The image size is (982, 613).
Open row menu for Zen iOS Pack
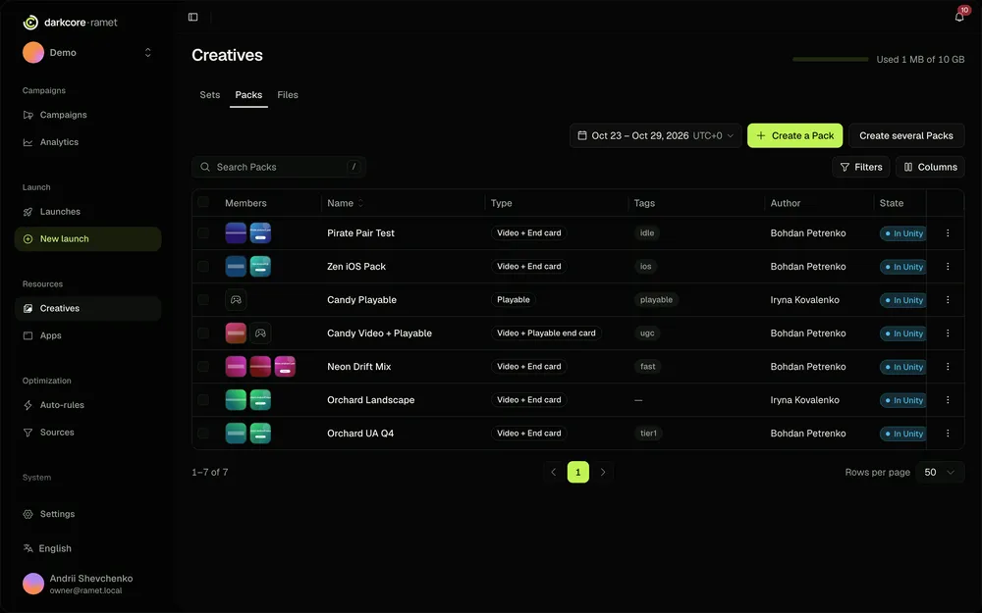(x=948, y=267)
